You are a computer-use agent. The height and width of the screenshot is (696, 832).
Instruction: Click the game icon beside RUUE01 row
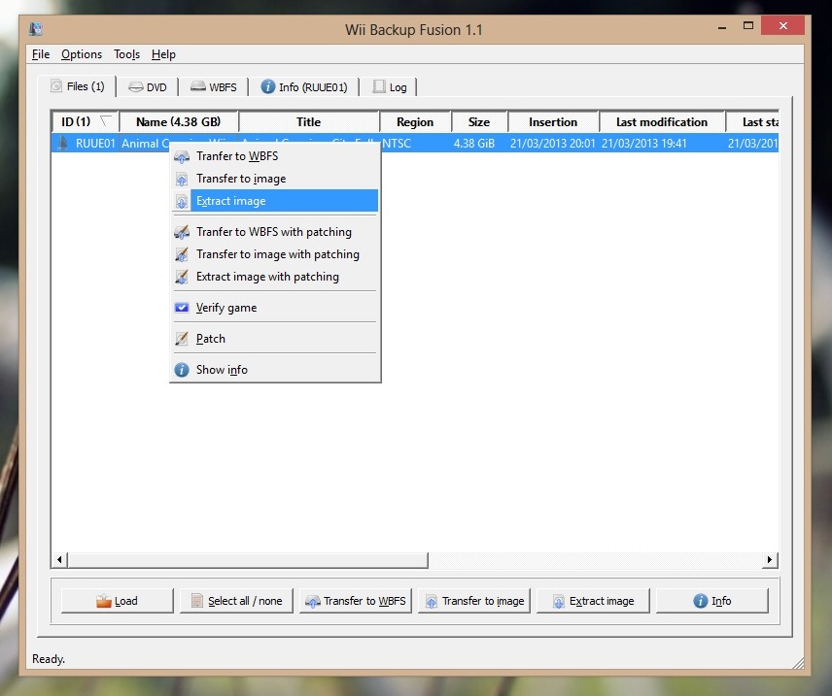click(62, 143)
